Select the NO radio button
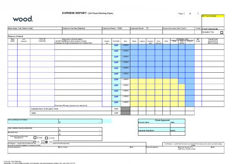This screenshot has height=164, width=232. click(x=46, y=142)
